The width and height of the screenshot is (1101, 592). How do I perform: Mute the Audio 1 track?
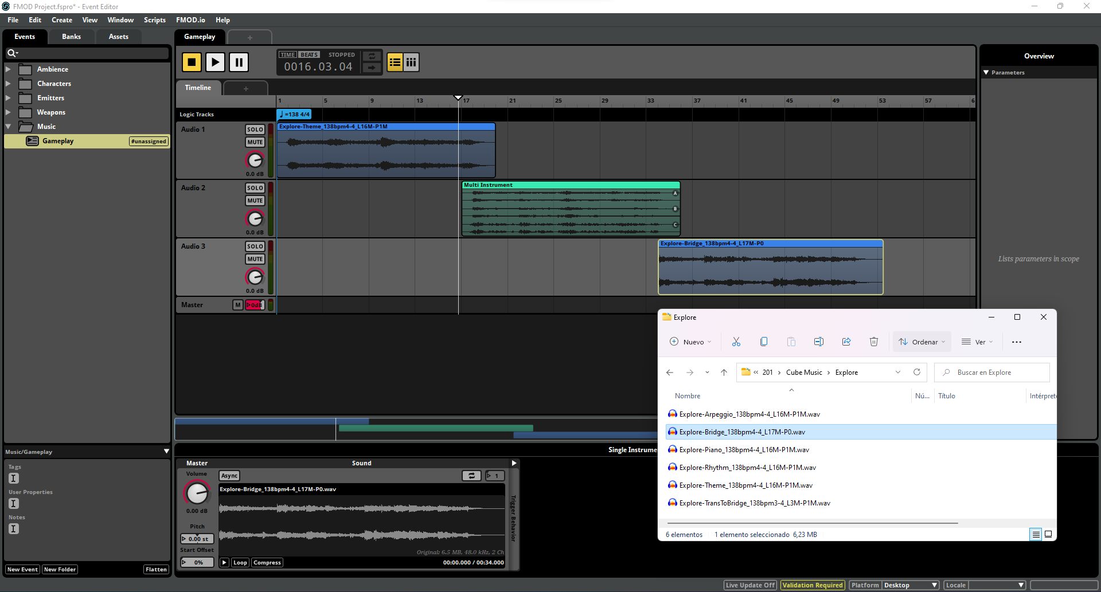[255, 142]
